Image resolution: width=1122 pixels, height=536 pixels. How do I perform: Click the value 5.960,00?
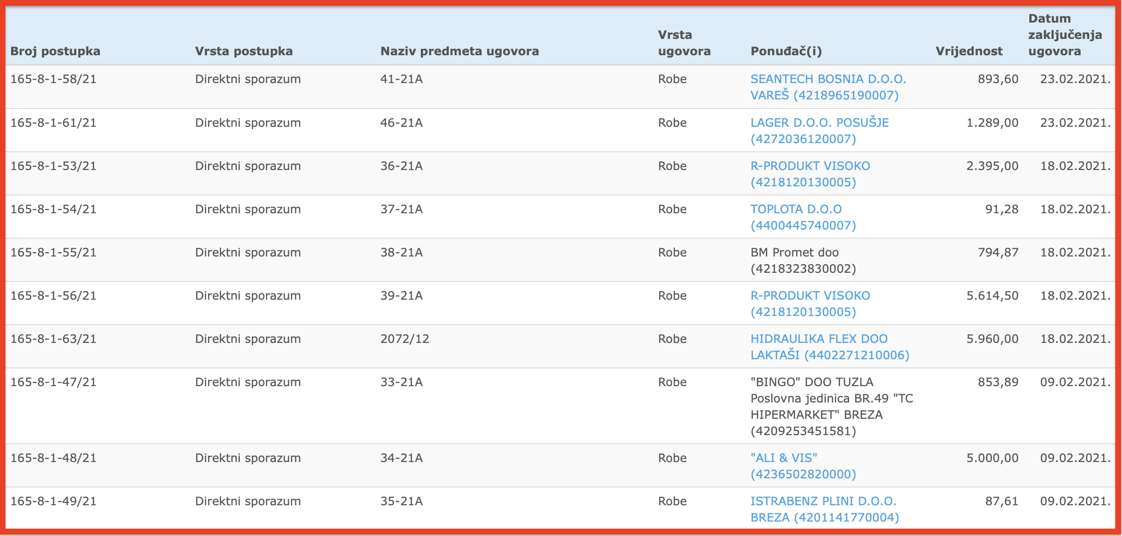pyautogui.click(x=992, y=339)
